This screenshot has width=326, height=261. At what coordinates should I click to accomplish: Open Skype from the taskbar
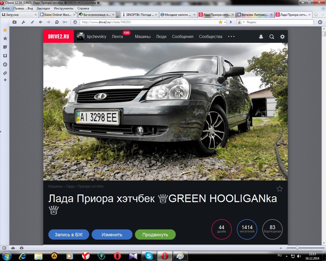click(149, 256)
